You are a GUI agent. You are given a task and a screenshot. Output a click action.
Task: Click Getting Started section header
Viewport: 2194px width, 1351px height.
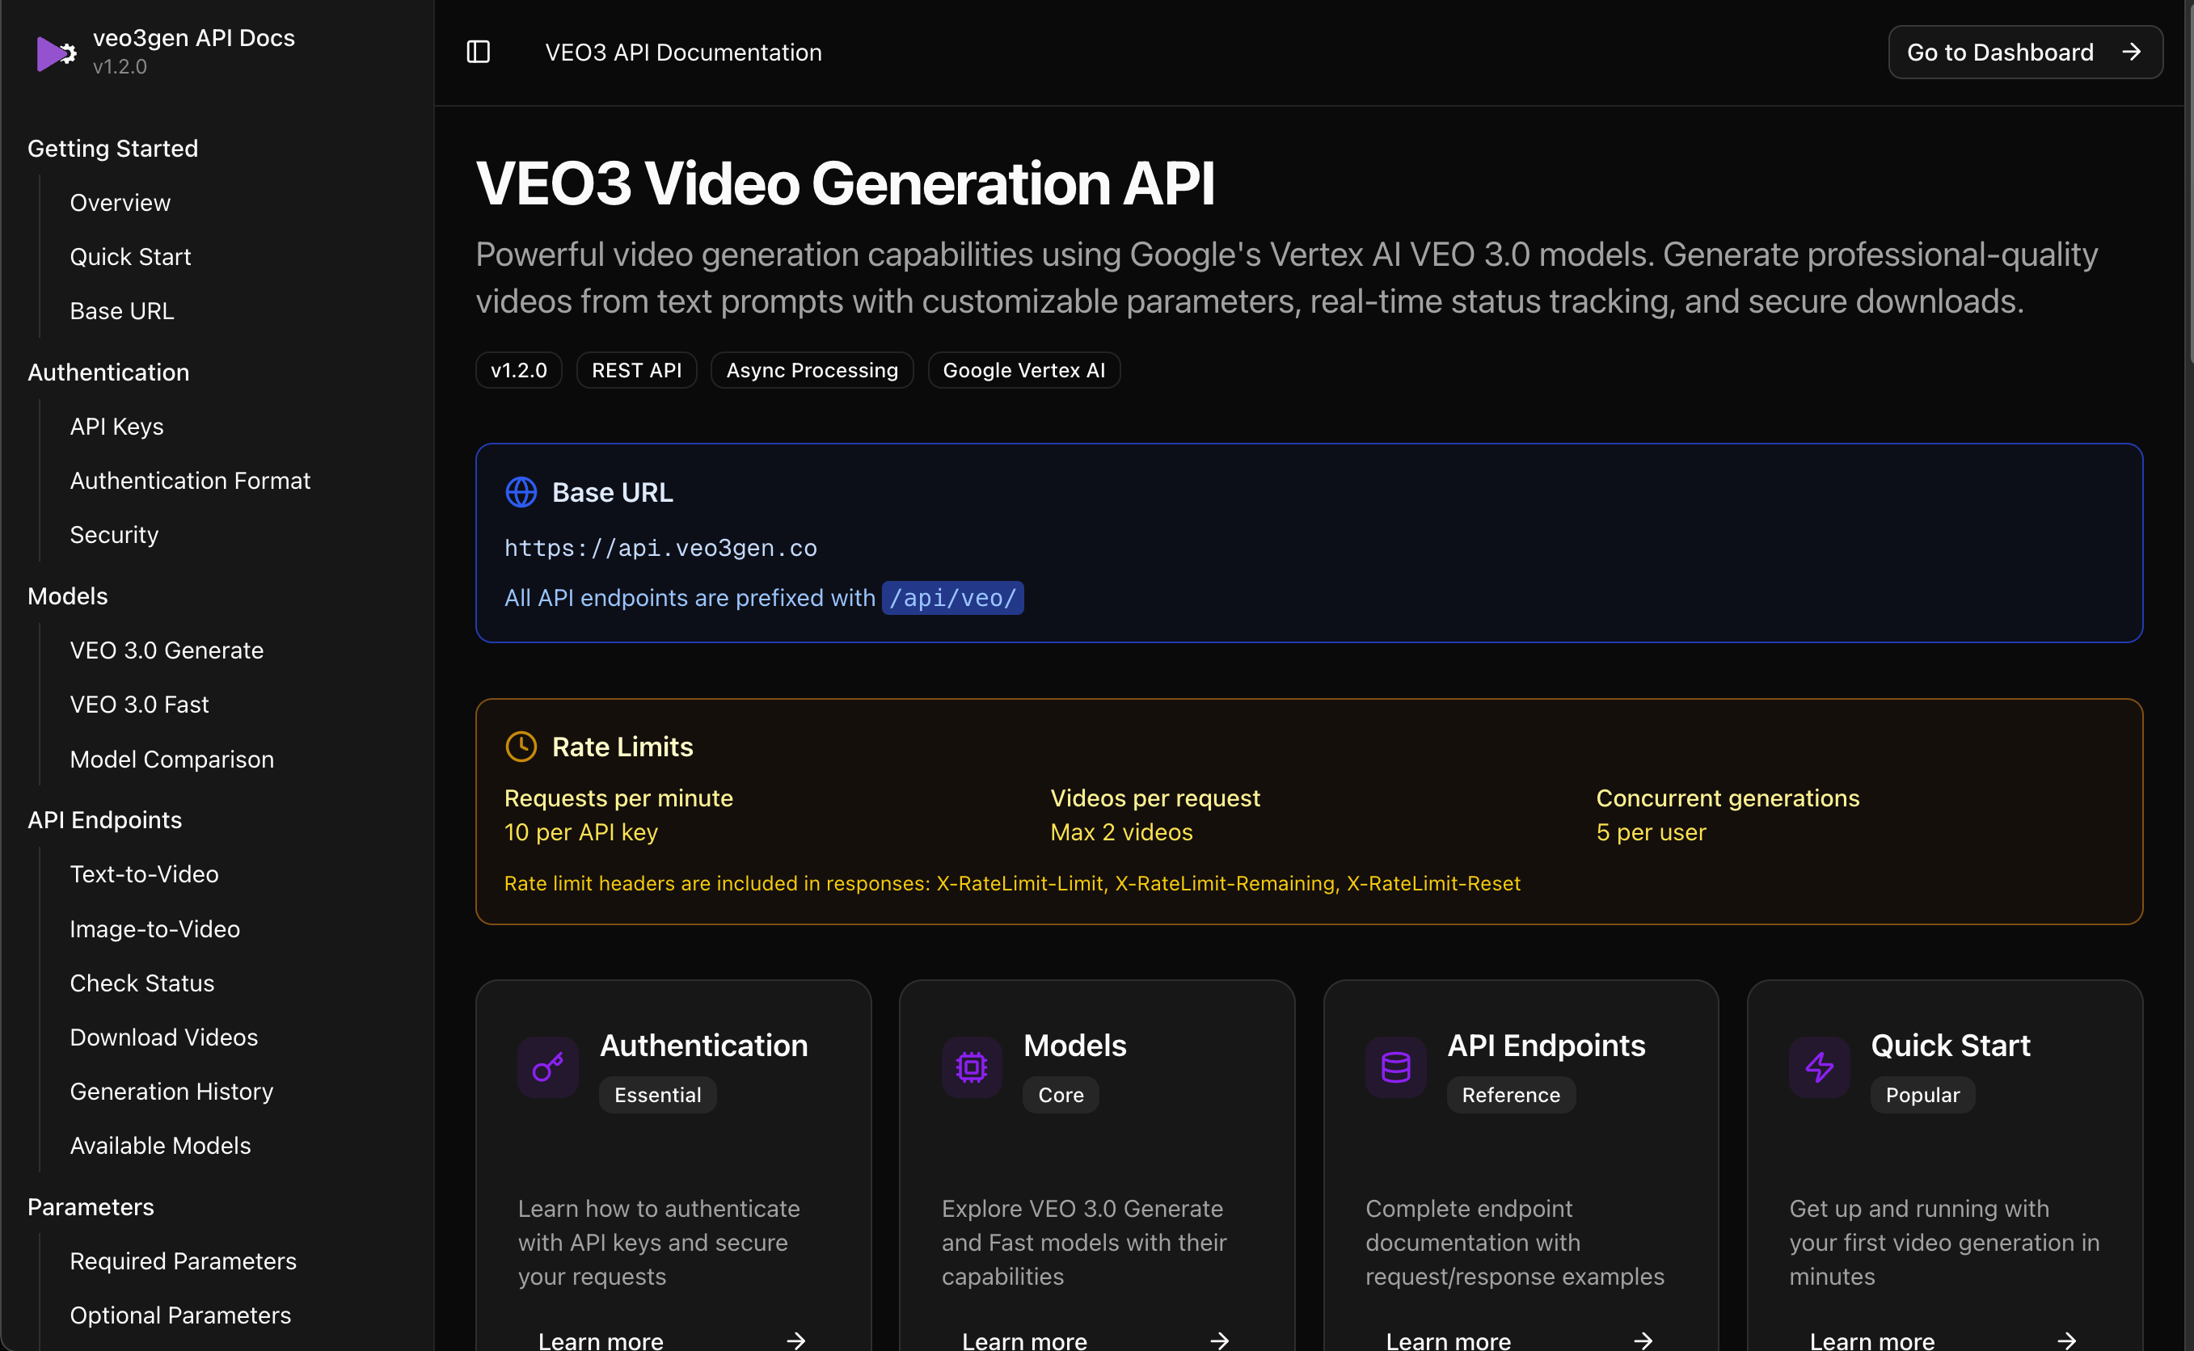[x=112, y=149]
